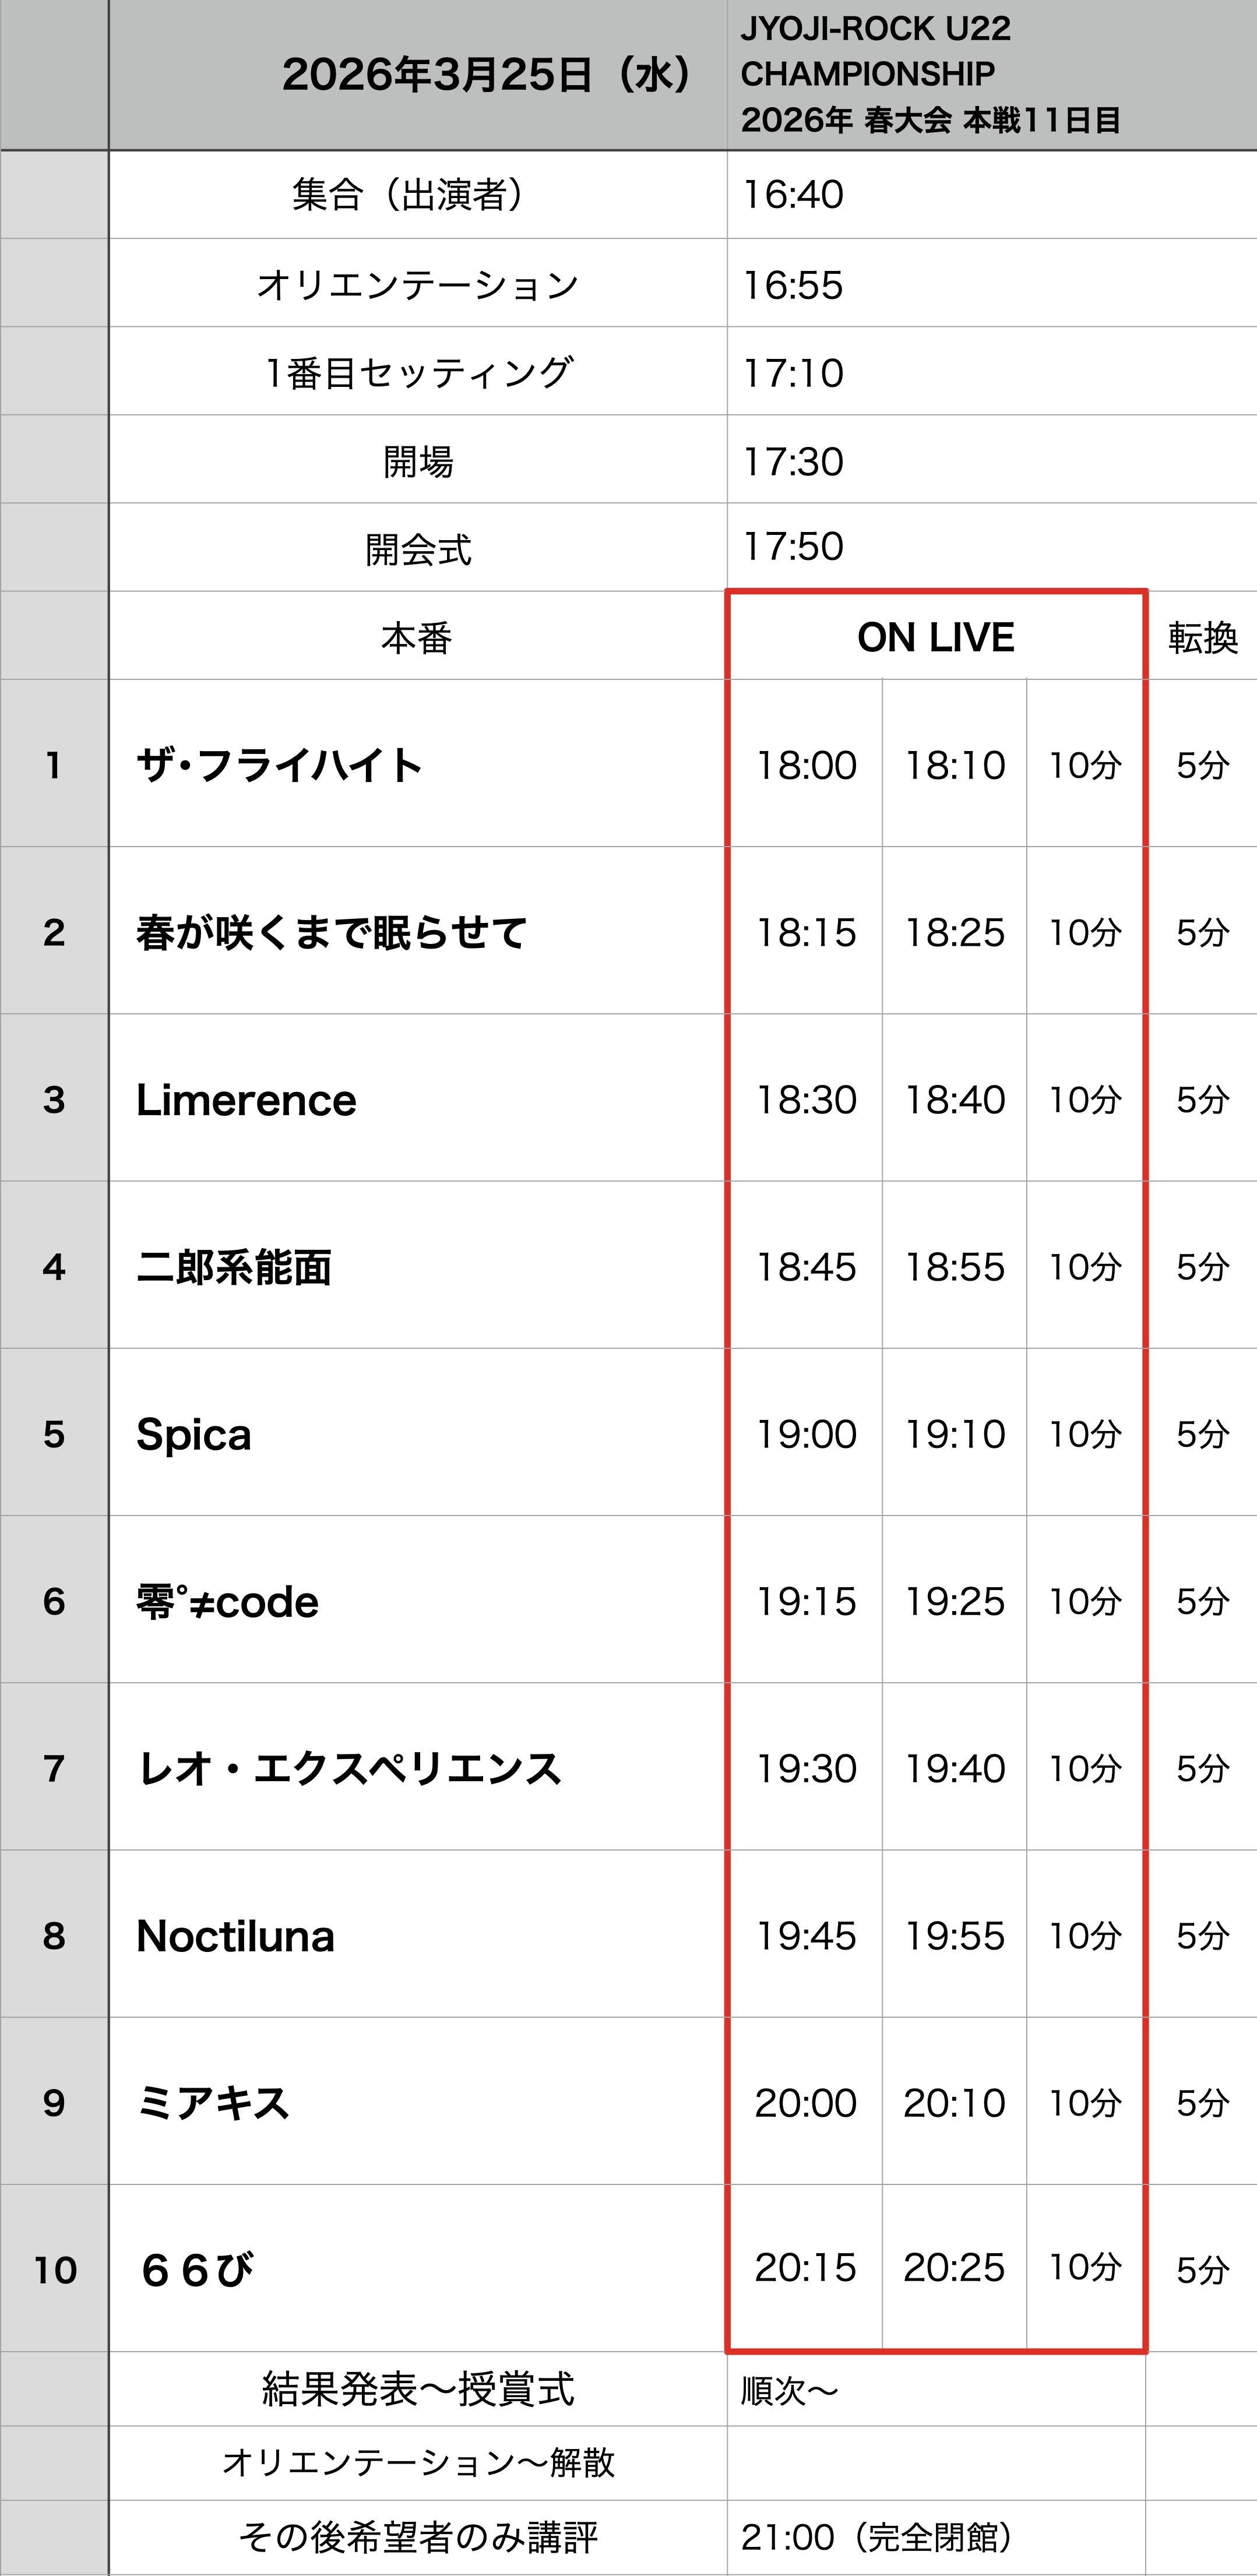Click 18:15 start time for 春が咲くまで眠らせて
Screen dimensions: 1257x2576
(x=806, y=933)
